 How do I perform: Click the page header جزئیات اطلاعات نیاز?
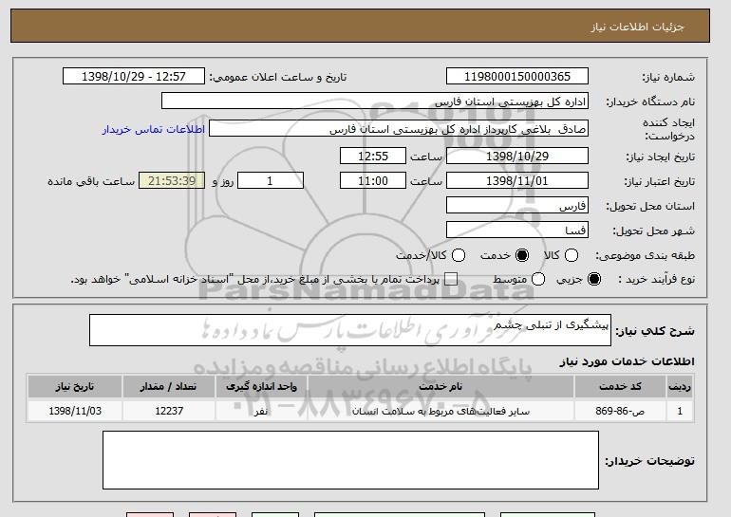tap(637, 27)
